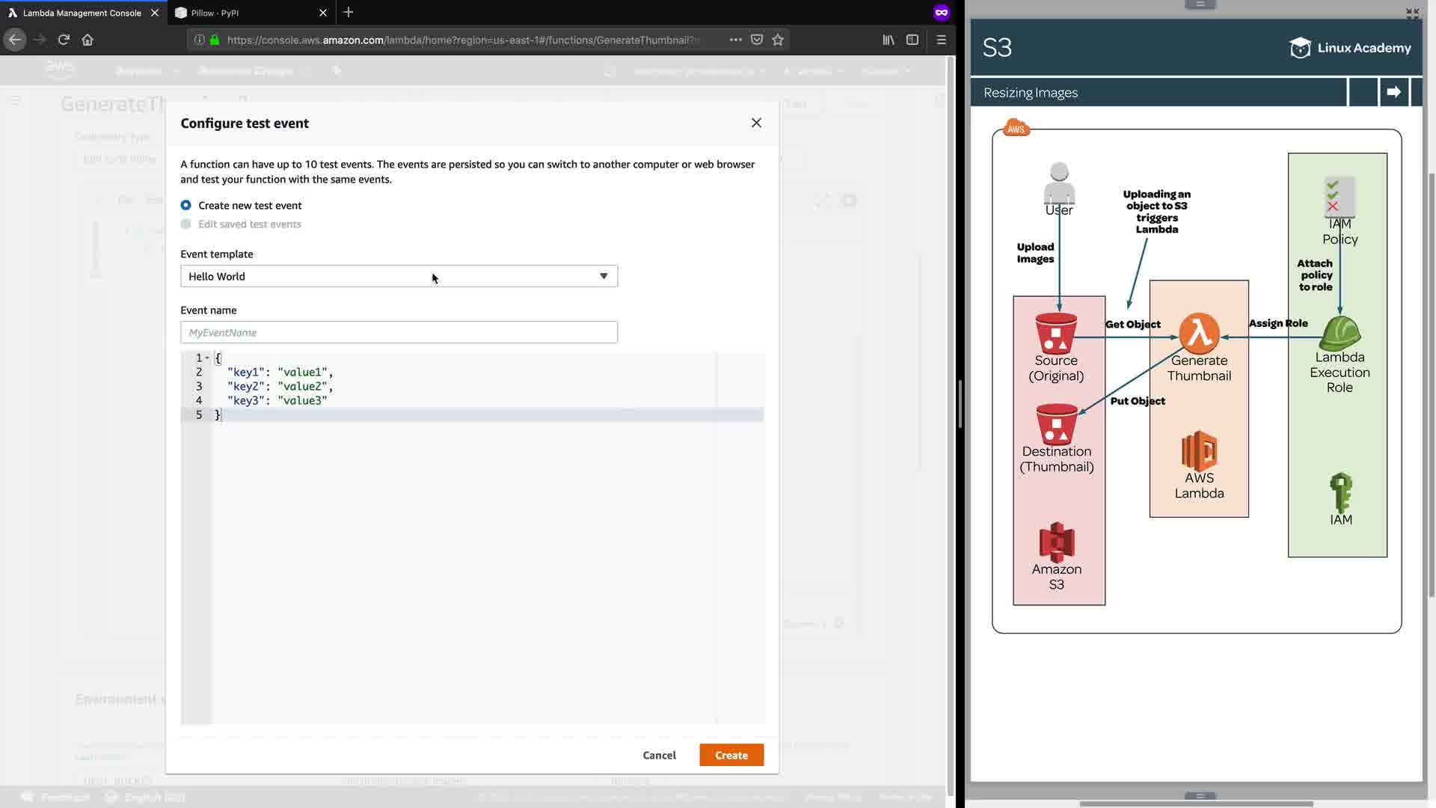Select Edit saved test events option
The image size is (1436, 808).
(186, 224)
